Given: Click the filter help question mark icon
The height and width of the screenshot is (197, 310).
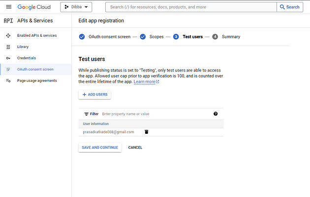Looking at the screenshot, I should coord(216,114).
